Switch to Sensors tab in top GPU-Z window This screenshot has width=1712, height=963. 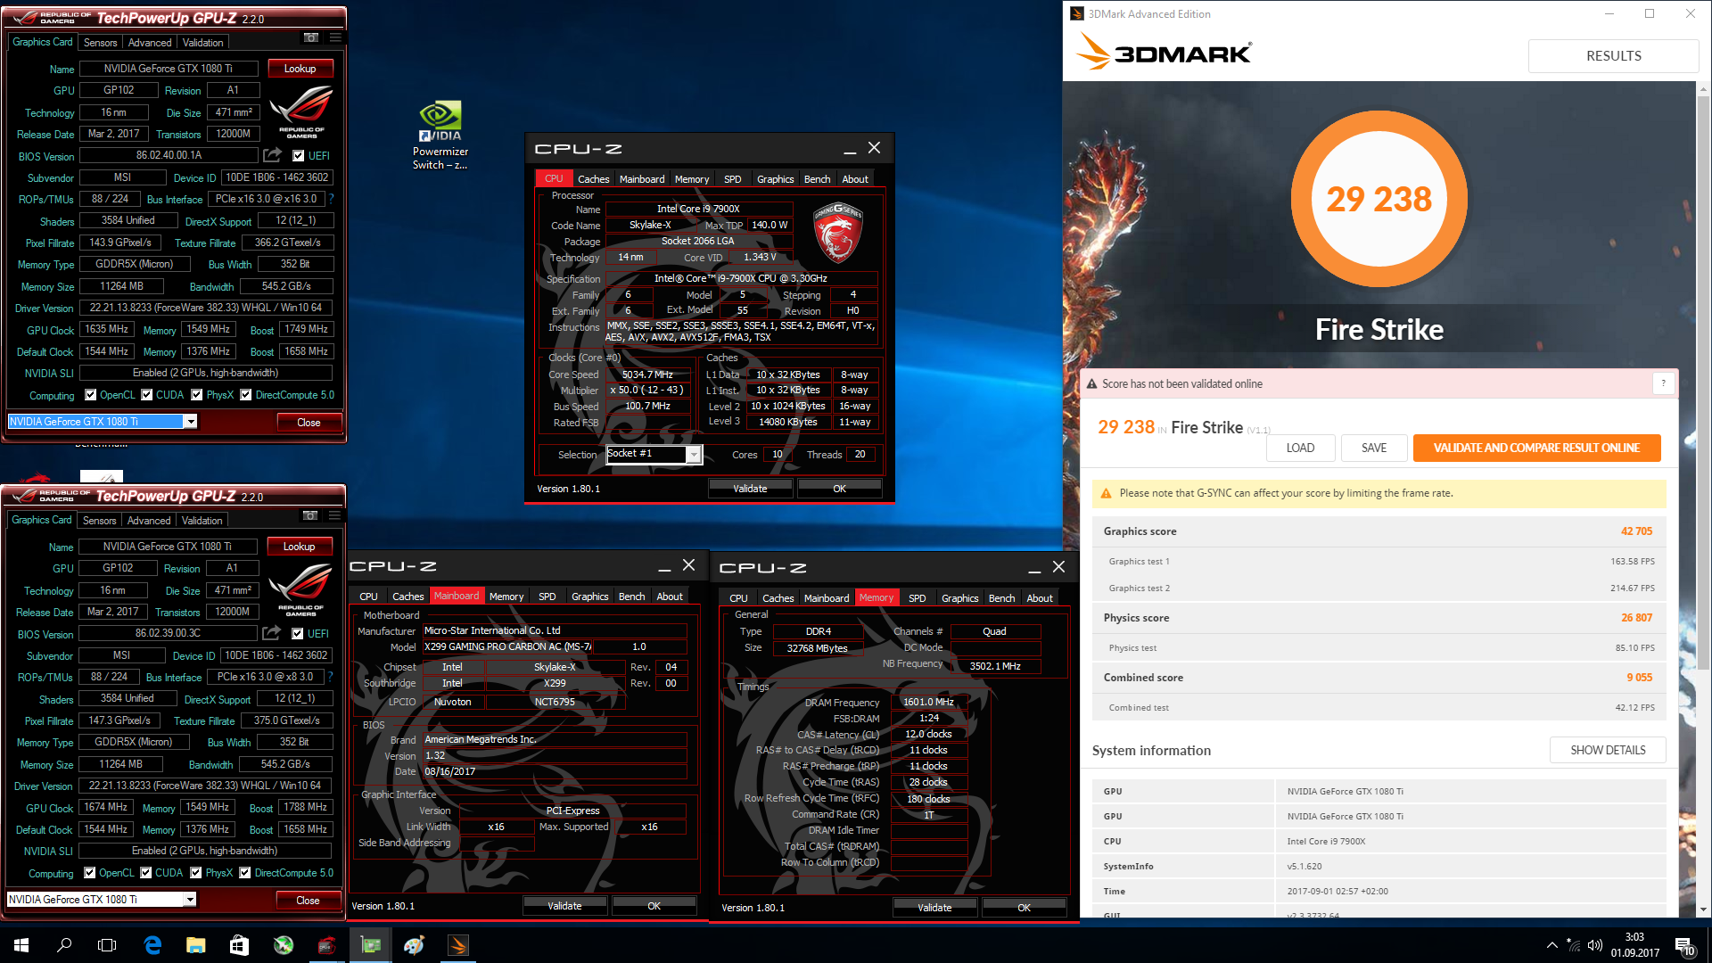click(x=101, y=42)
